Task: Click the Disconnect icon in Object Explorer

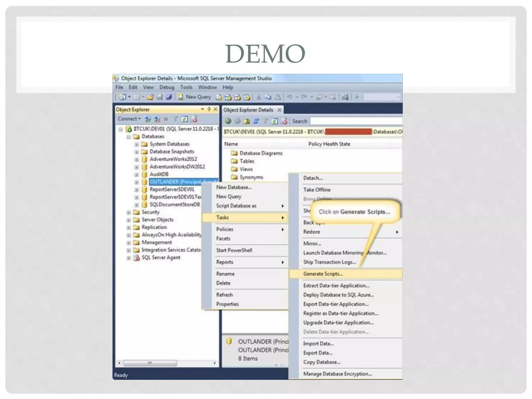Action: point(157,119)
